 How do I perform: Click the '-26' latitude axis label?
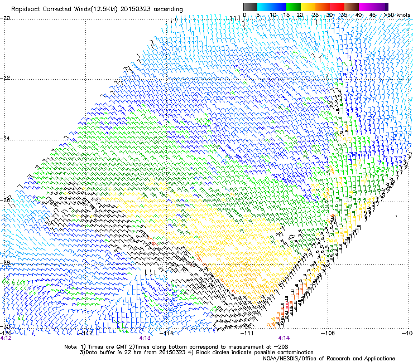pyautogui.click(x=5, y=200)
